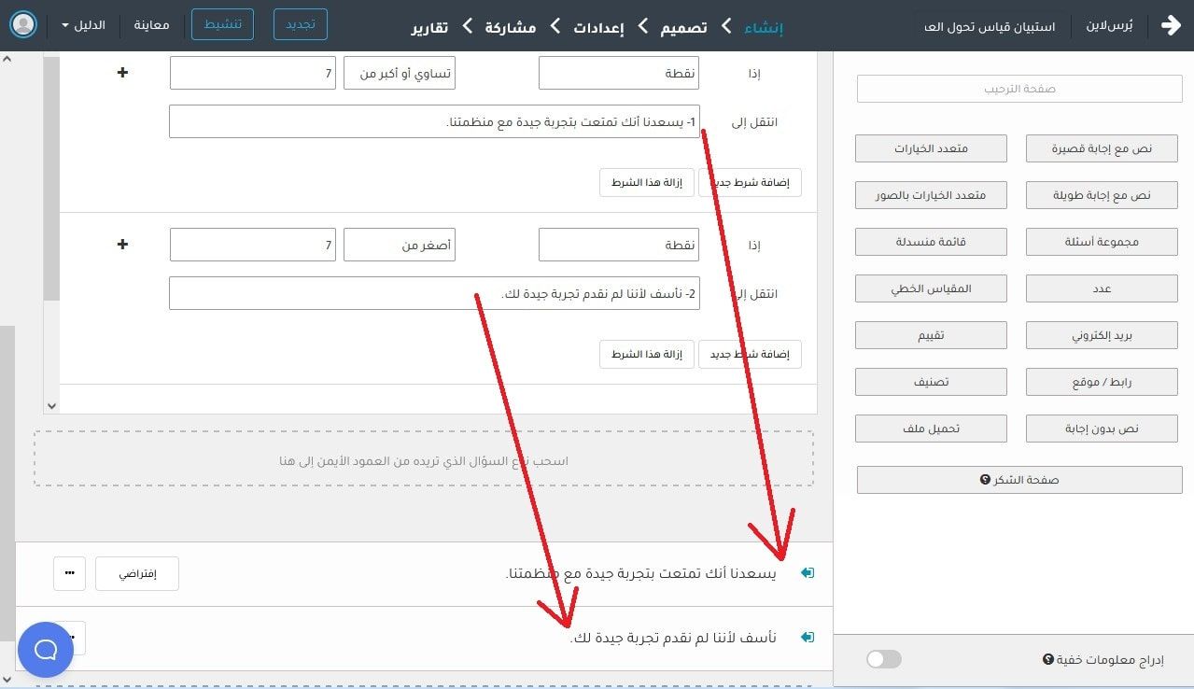Click the scroll up chevron at top left
This screenshot has width=1194, height=689.
tap(7, 59)
